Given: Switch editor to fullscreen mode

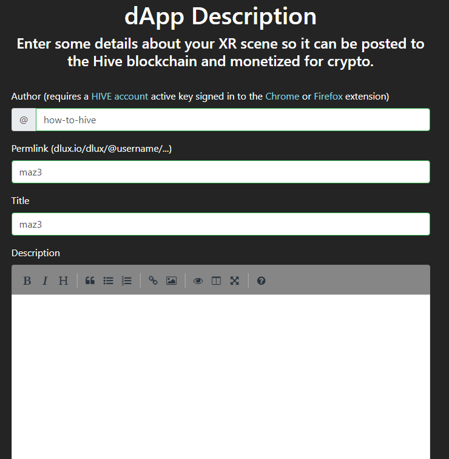Looking at the screenshot, I should click(x=235, y=280).
